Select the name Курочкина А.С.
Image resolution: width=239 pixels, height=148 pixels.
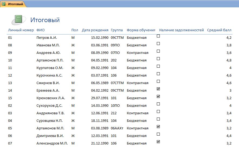click(49, 75)
